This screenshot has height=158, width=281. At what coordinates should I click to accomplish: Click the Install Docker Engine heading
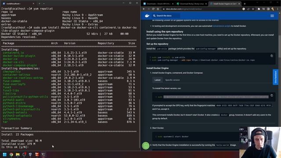coord(157,68)
